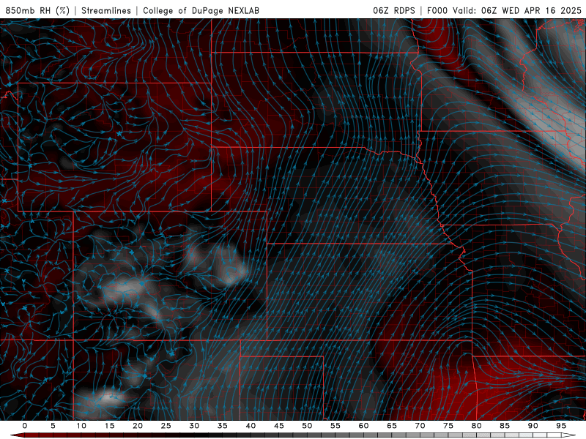Click the "75" label on the color scale
The width and height of the screenshot is (586, 439).
pos(448,426)
